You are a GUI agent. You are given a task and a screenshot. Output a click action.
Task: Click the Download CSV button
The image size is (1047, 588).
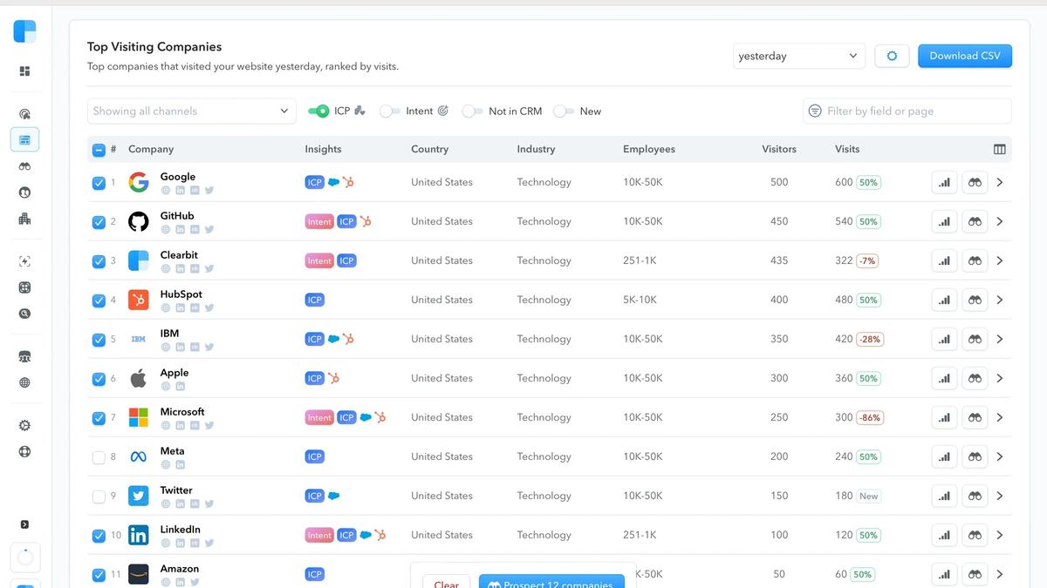click(964, 55)
